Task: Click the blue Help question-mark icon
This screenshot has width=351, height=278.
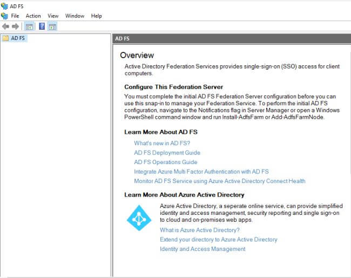Action: coord(42,26)
